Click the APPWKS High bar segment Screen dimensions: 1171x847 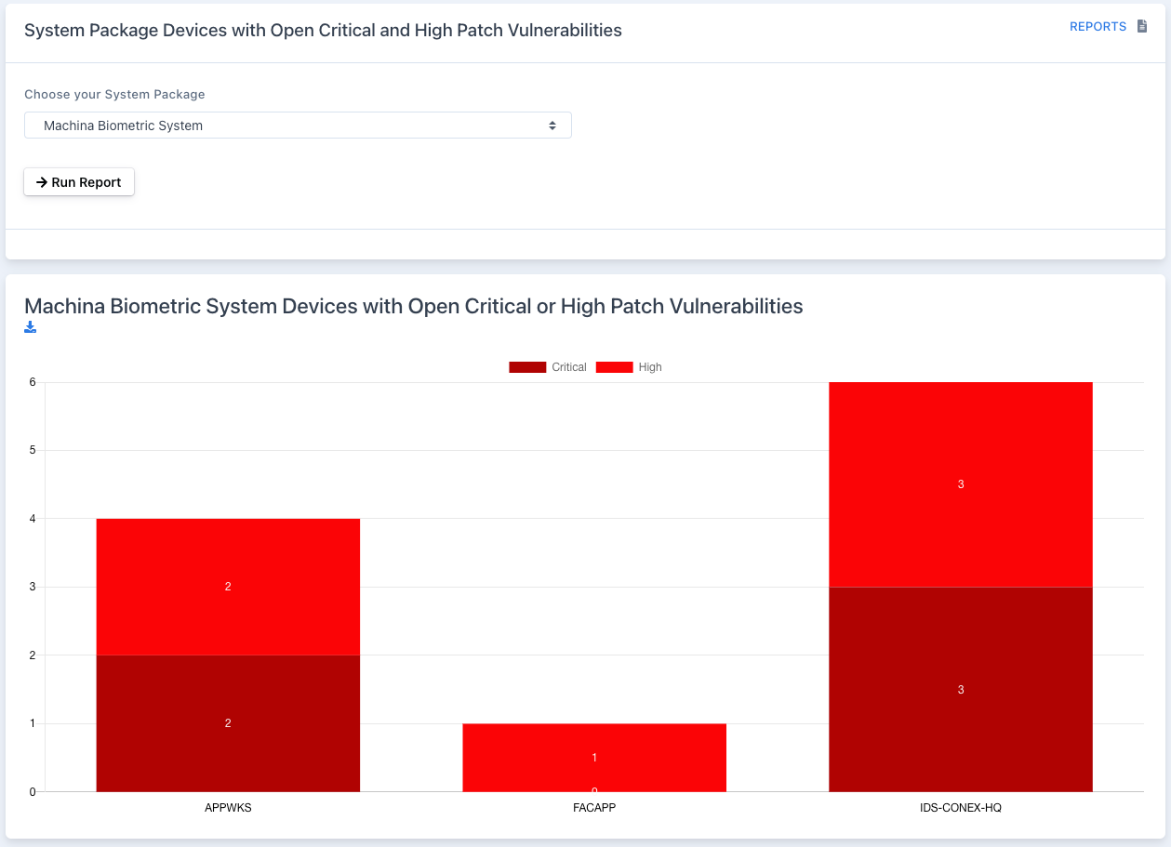(228, 587)
